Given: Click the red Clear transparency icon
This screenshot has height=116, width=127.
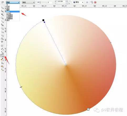Looking at the screenshot, I should tap(95, 2).
